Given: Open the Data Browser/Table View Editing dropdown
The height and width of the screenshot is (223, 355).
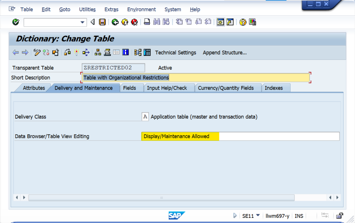Looking at the screenshot, I should [x=240, y=136].
